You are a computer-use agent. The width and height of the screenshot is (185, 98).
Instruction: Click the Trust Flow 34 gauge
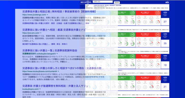[x=158, y=22]
